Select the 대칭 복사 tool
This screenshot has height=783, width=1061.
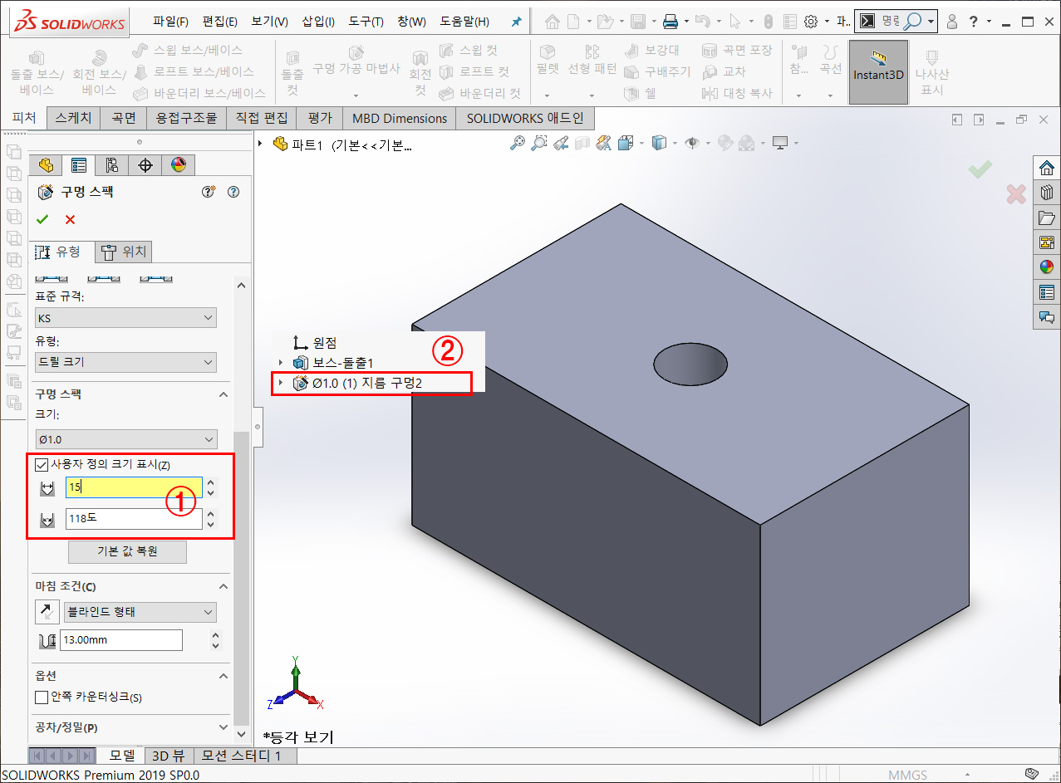pos(738,93)
